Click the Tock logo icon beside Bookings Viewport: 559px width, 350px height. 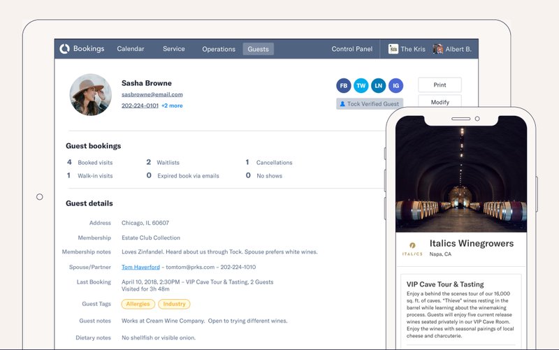click(x=64, y=49)
